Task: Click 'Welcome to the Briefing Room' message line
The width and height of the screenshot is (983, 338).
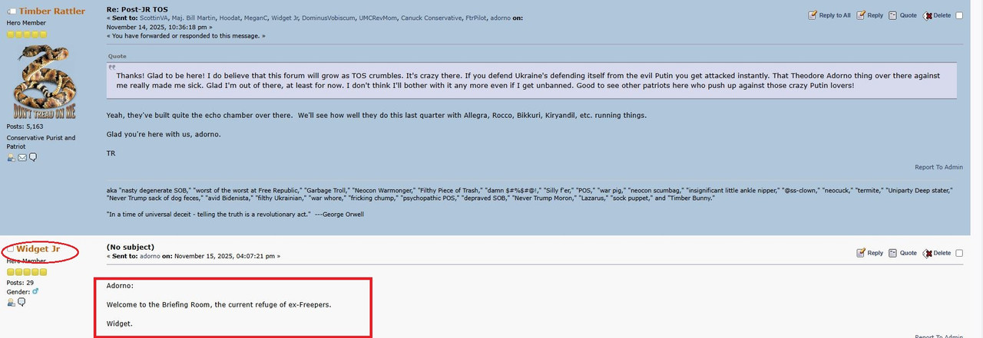Action: (x=219, y=304)
